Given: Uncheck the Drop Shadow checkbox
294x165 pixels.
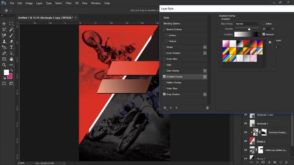Looking at the screenshot, I should 164,94.
